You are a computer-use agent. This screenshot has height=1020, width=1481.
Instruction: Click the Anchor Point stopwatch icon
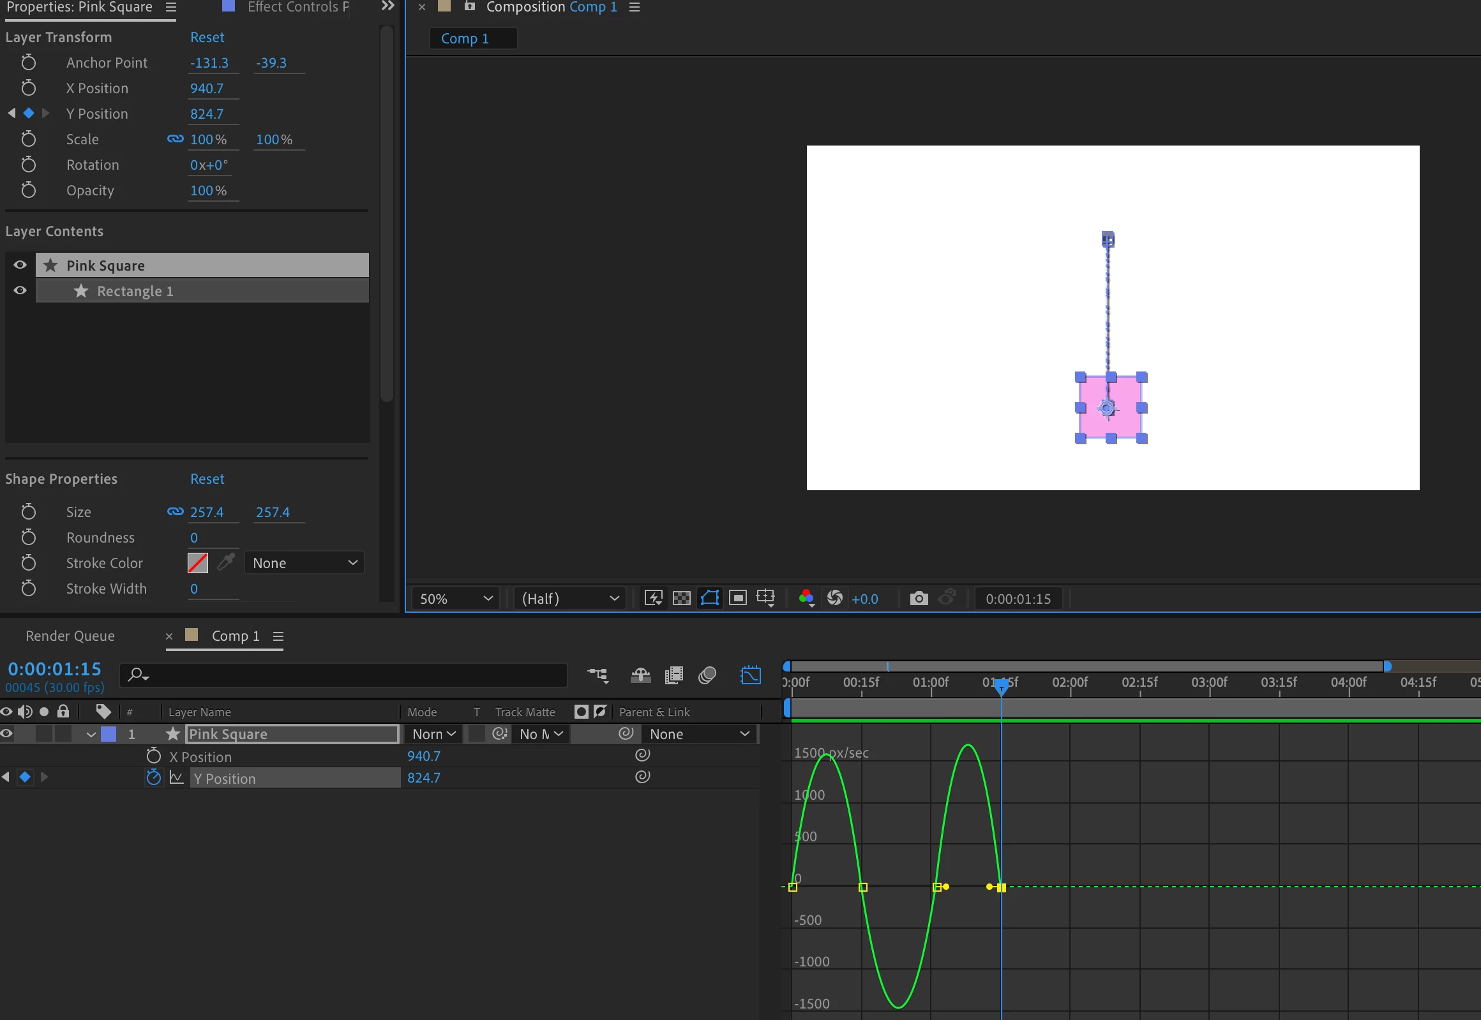click(x=28, y=63)
